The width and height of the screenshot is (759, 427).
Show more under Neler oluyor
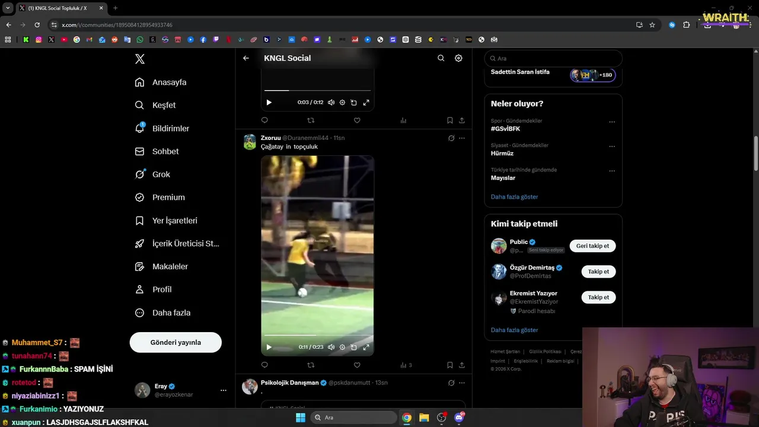coord(514,197)
